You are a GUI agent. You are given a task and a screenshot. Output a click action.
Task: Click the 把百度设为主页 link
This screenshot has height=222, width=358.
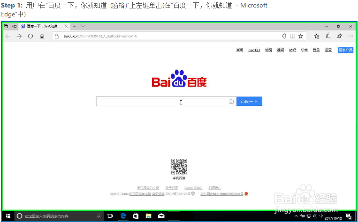tap(148, 188)
